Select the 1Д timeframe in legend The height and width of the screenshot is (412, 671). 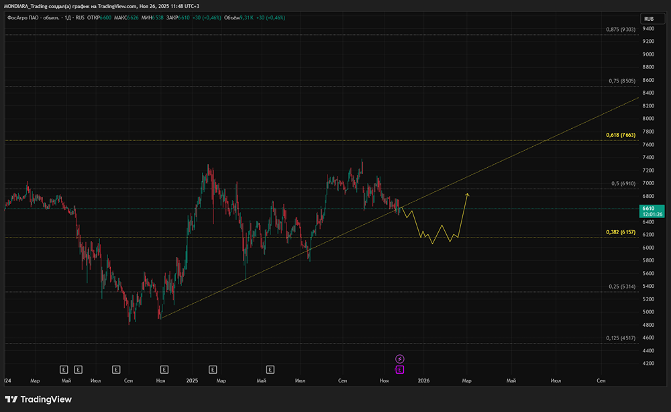[68, 18]
